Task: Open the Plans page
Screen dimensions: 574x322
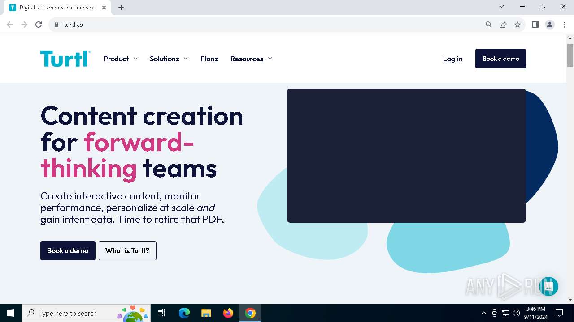Action: tap(209, 59)
